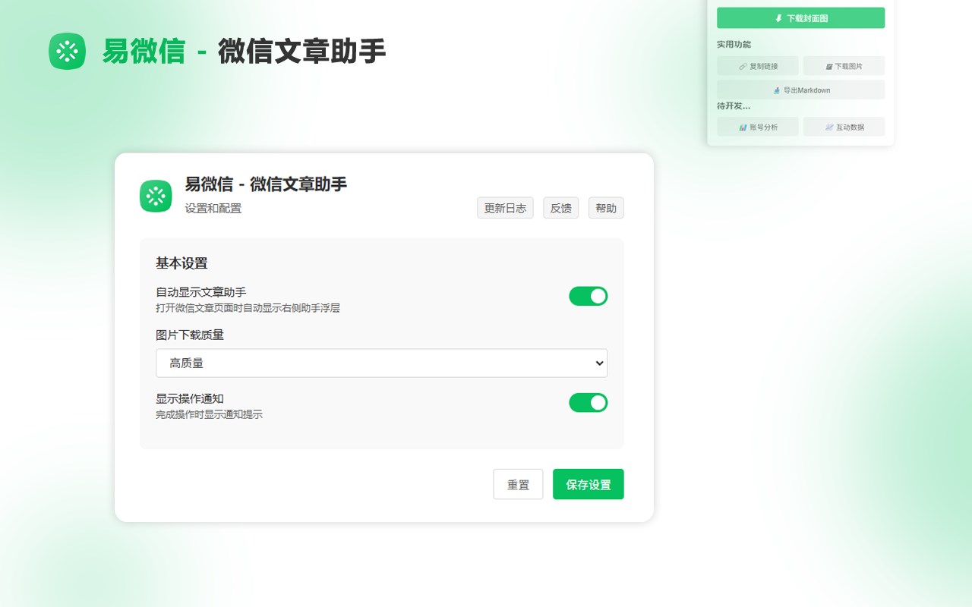The height and width of the screenshot is (607, 972).
Task: Click the 完成操作时显示通知提示 description
Action: click(x=209, y=414)
